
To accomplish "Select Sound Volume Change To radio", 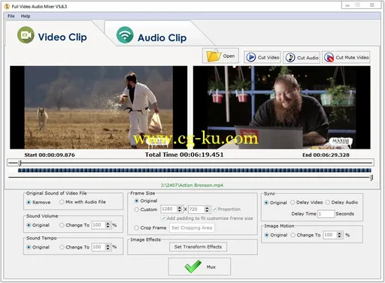I will click(x=62, y=225).
